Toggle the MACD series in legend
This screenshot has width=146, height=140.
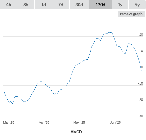[x=76, y=132]
